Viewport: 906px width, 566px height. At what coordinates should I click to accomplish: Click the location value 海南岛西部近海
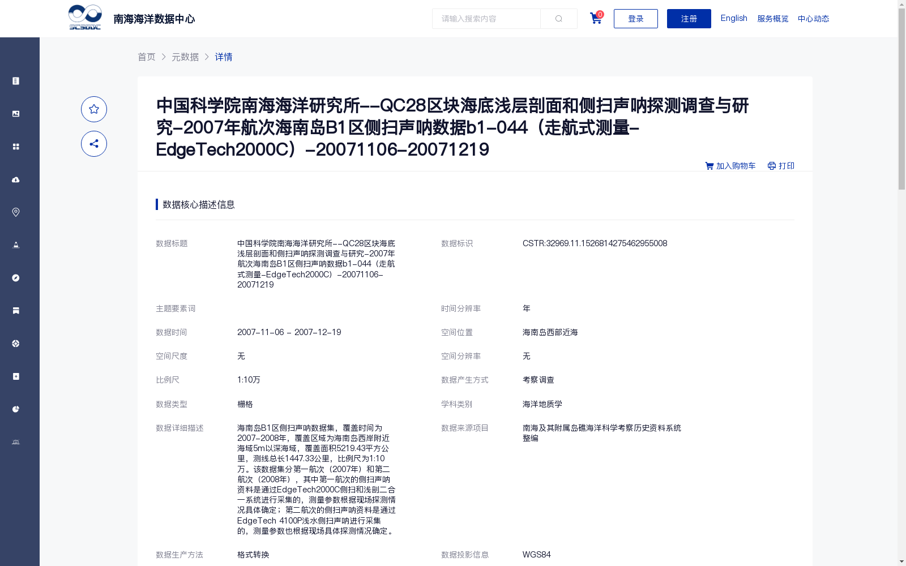point(550,332)
